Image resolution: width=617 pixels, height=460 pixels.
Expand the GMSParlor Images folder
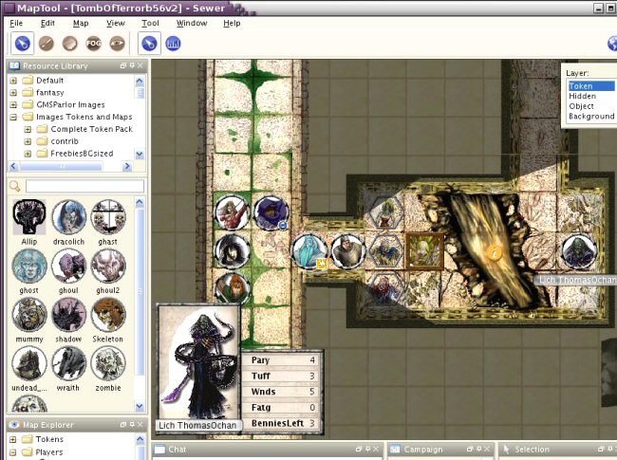pos(13,105)
